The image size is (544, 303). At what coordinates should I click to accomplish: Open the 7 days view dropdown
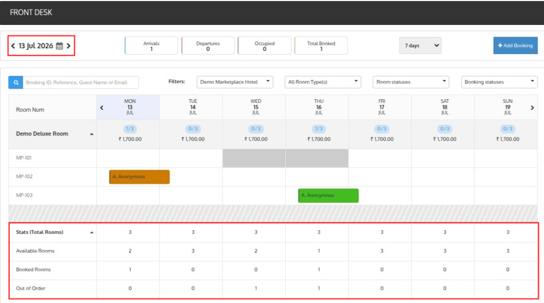tap(420, 46)
